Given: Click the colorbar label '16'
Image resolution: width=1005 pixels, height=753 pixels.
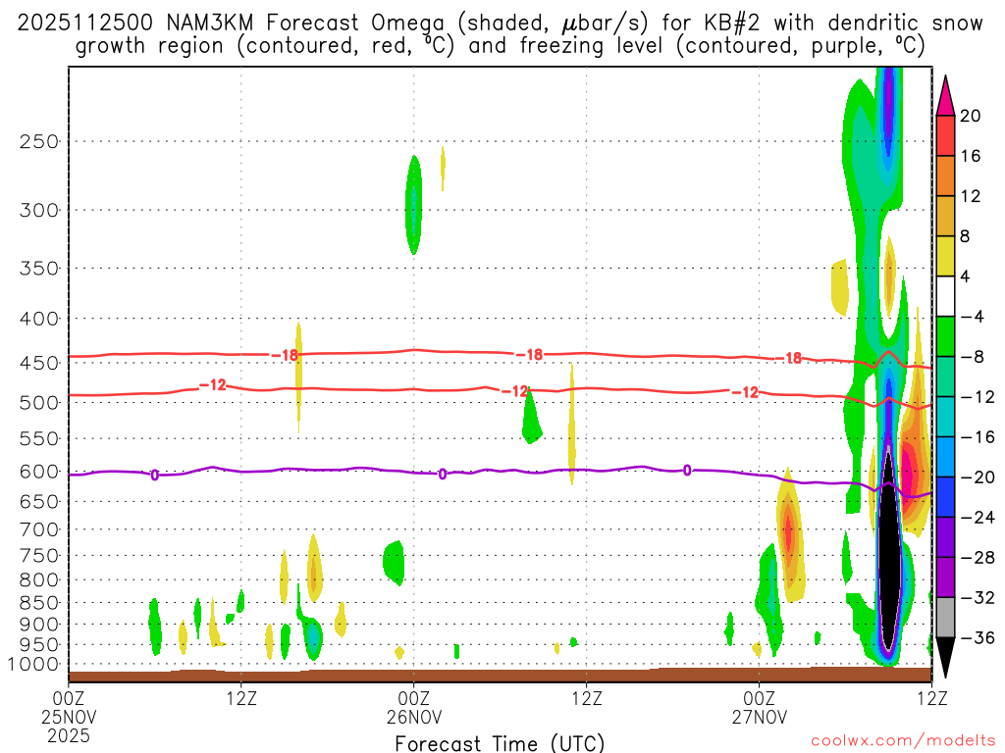Looking at the screenshot, I should (x=971, y=156).
